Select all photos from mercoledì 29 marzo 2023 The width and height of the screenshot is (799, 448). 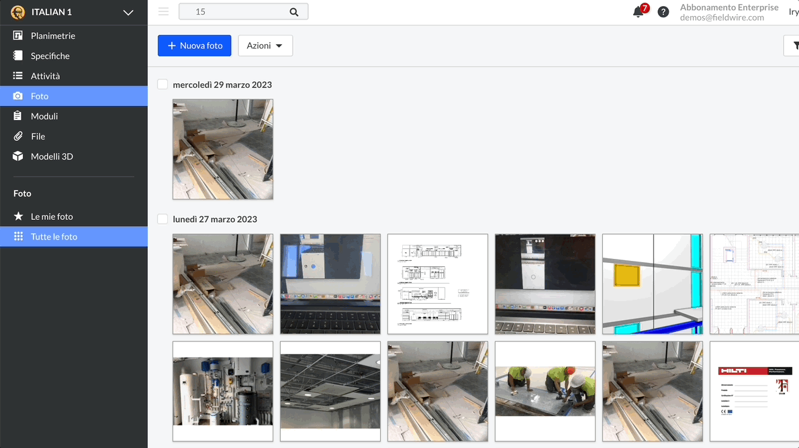pyautogui.click(x=162, y=84)
